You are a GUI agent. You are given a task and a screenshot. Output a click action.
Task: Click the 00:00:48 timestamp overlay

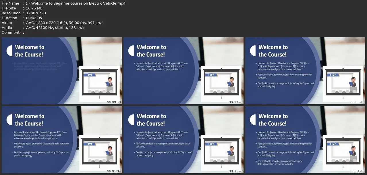tap(358, 102)
